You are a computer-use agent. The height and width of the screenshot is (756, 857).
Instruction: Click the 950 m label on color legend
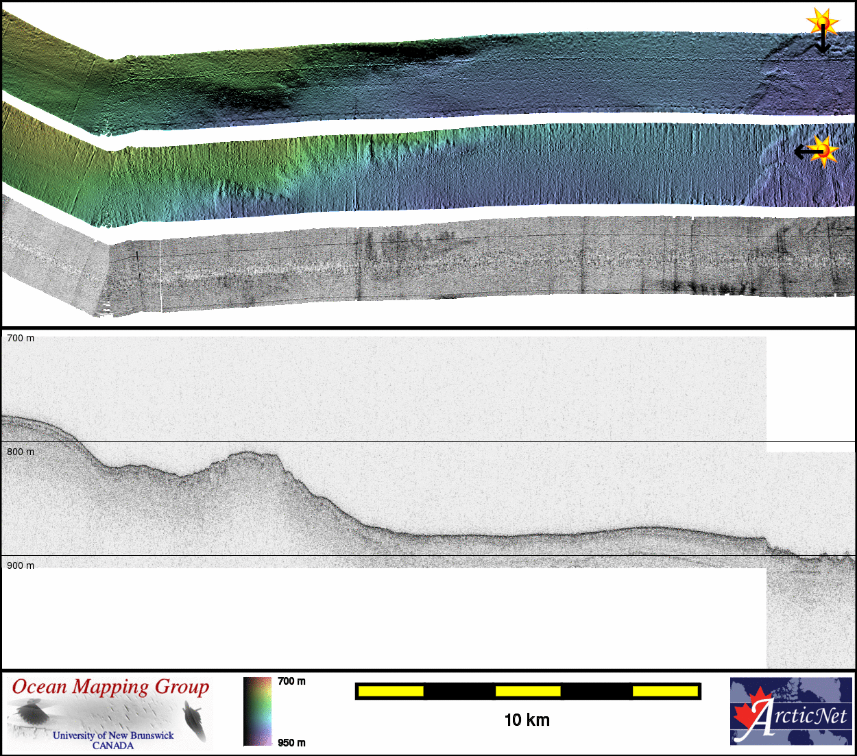tap(291, 743)
